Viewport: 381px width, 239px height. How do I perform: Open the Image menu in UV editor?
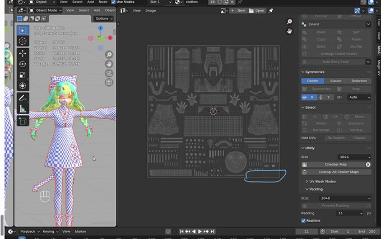pyautogui.click(x=151, y=11)
